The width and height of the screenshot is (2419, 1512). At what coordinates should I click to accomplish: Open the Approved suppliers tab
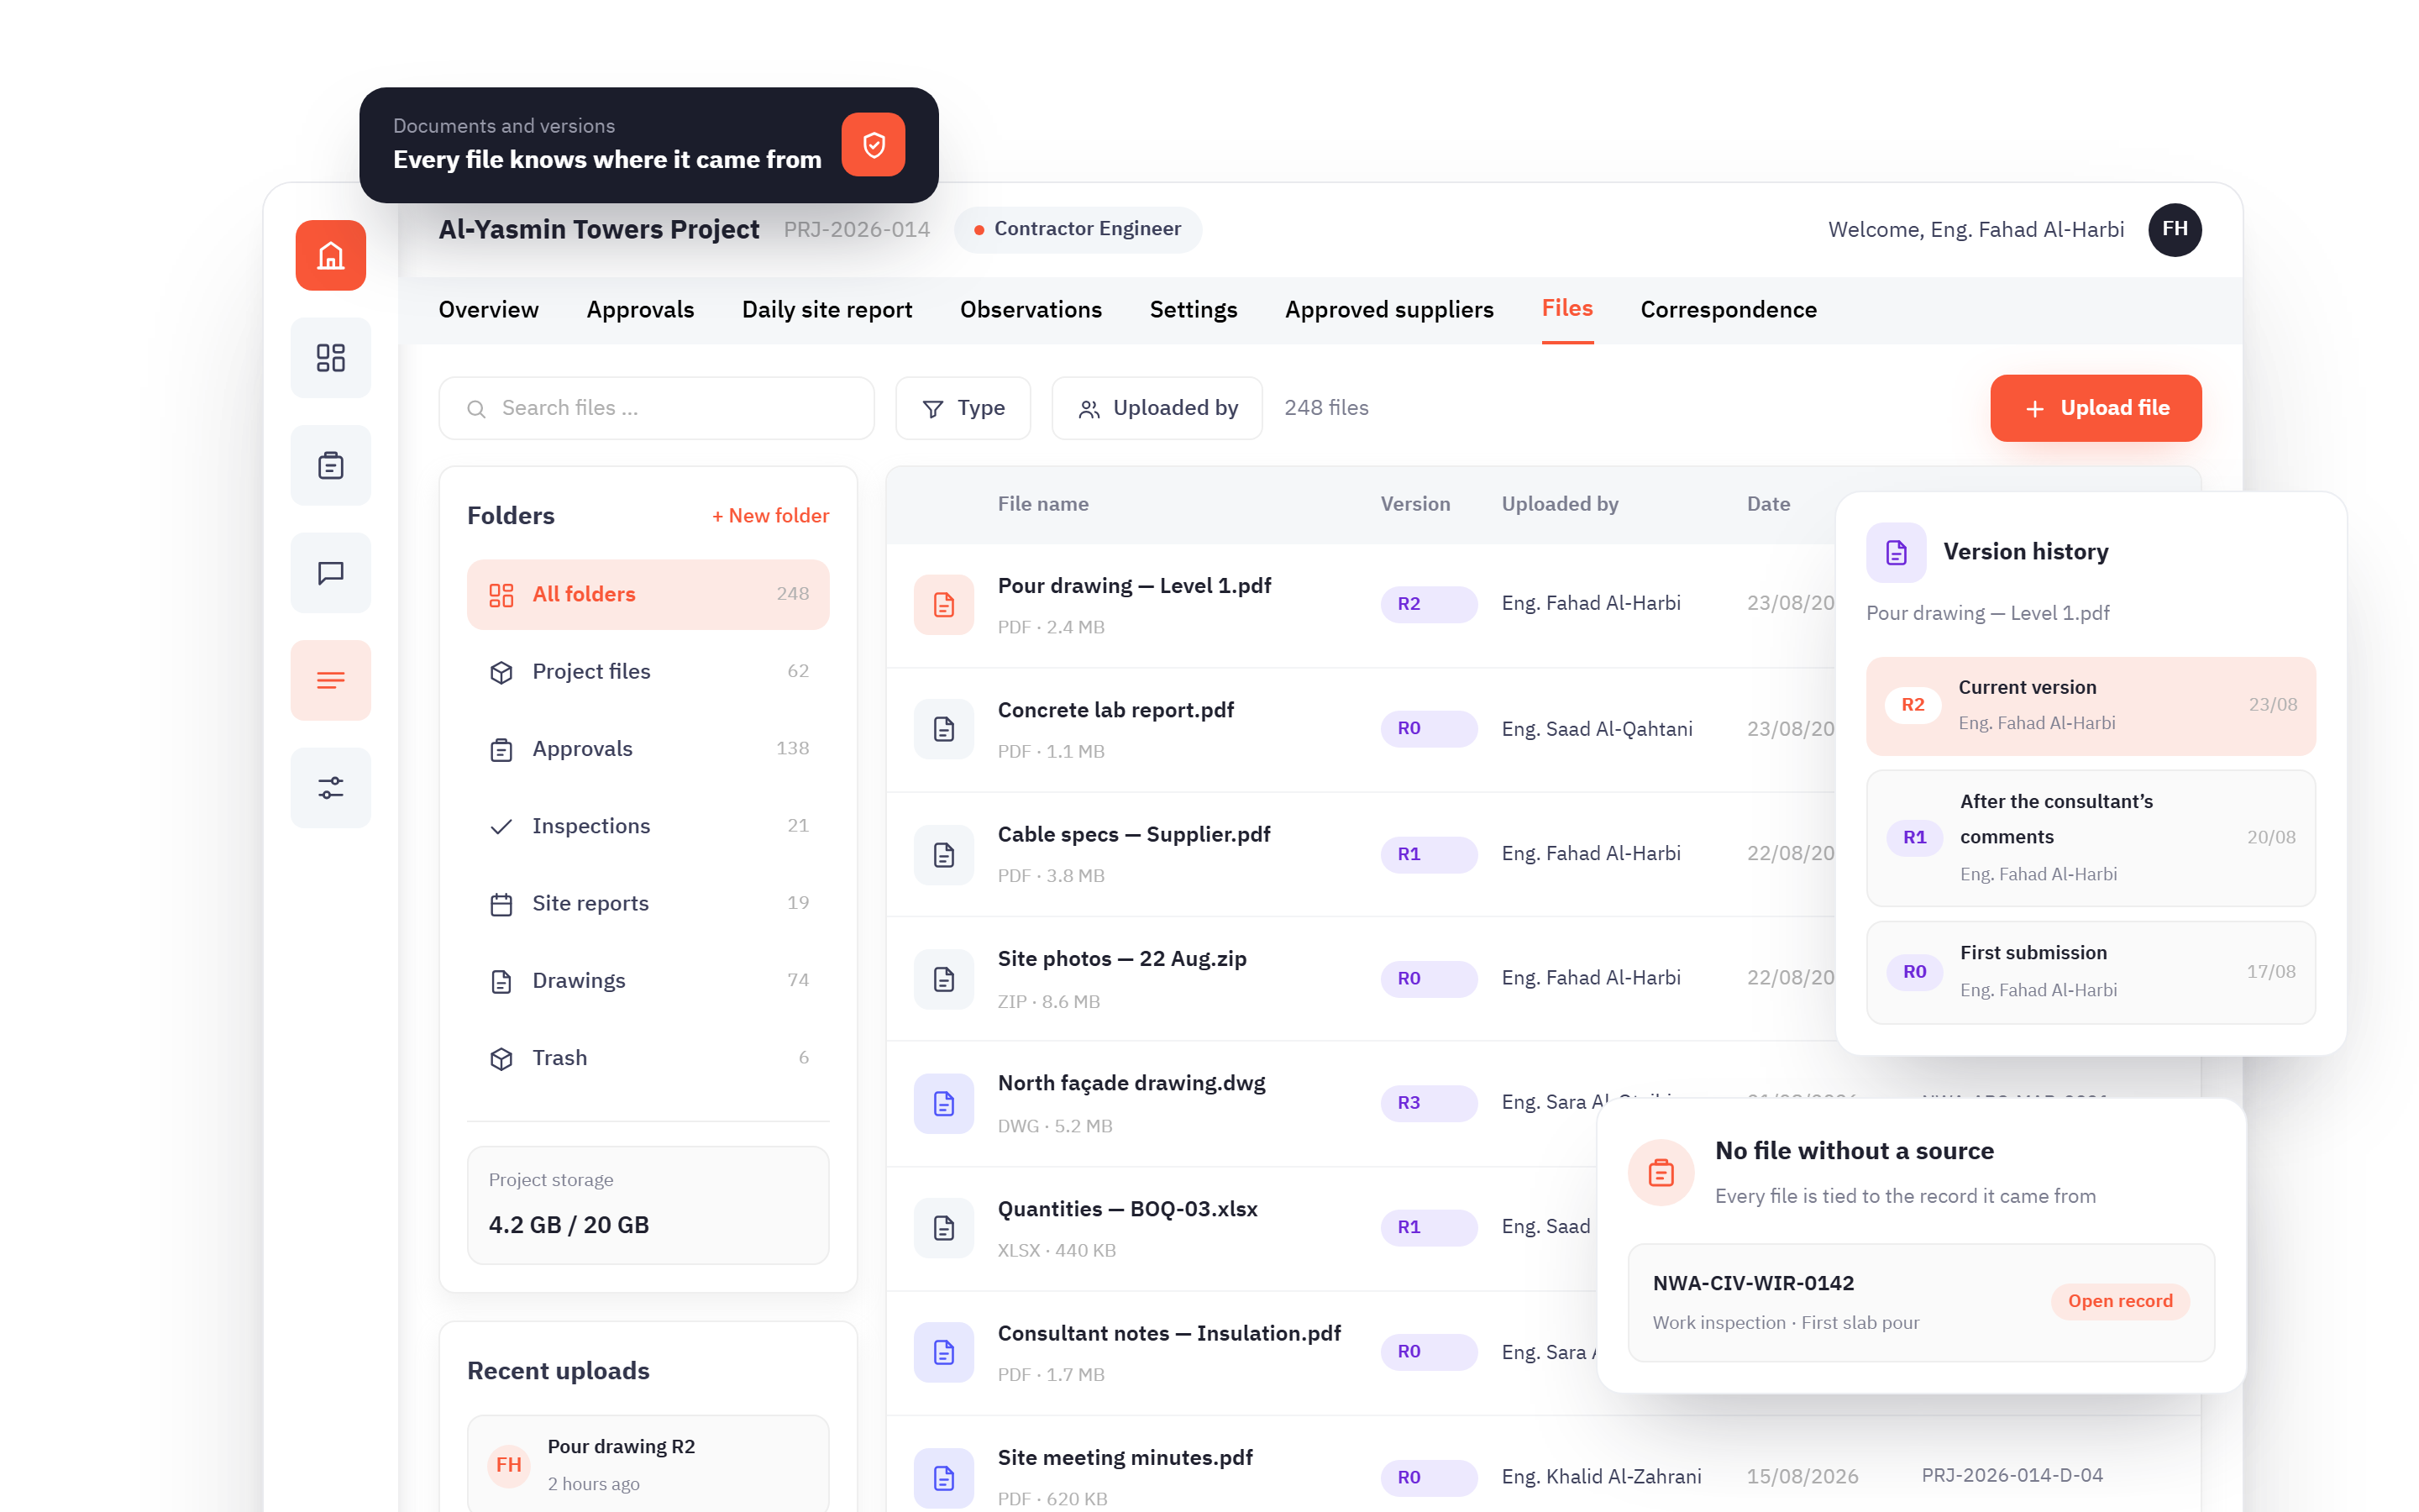1389,310
